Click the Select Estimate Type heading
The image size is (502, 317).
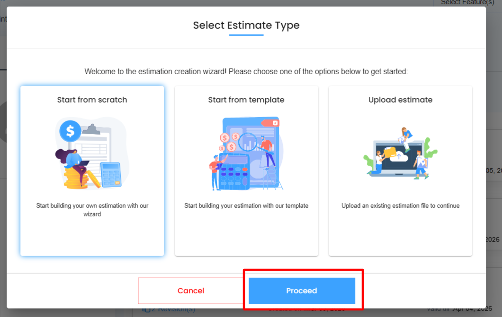[246, 25]
